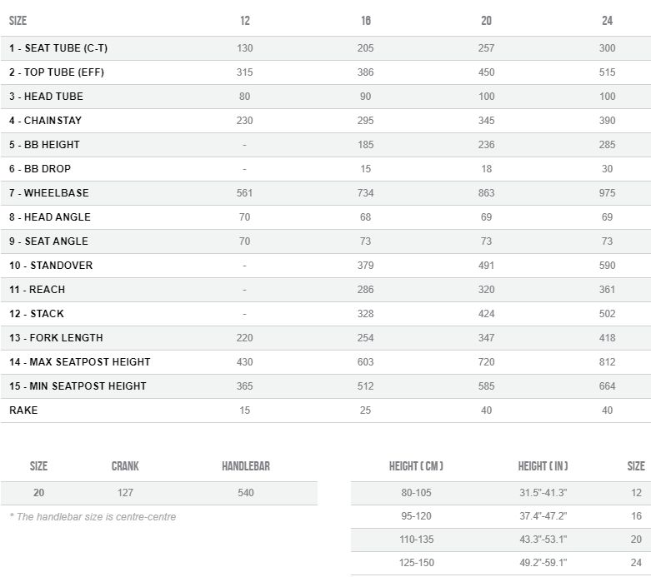
Task: Click the Max Seatpost Height row label
Action: tap(80, 362)
